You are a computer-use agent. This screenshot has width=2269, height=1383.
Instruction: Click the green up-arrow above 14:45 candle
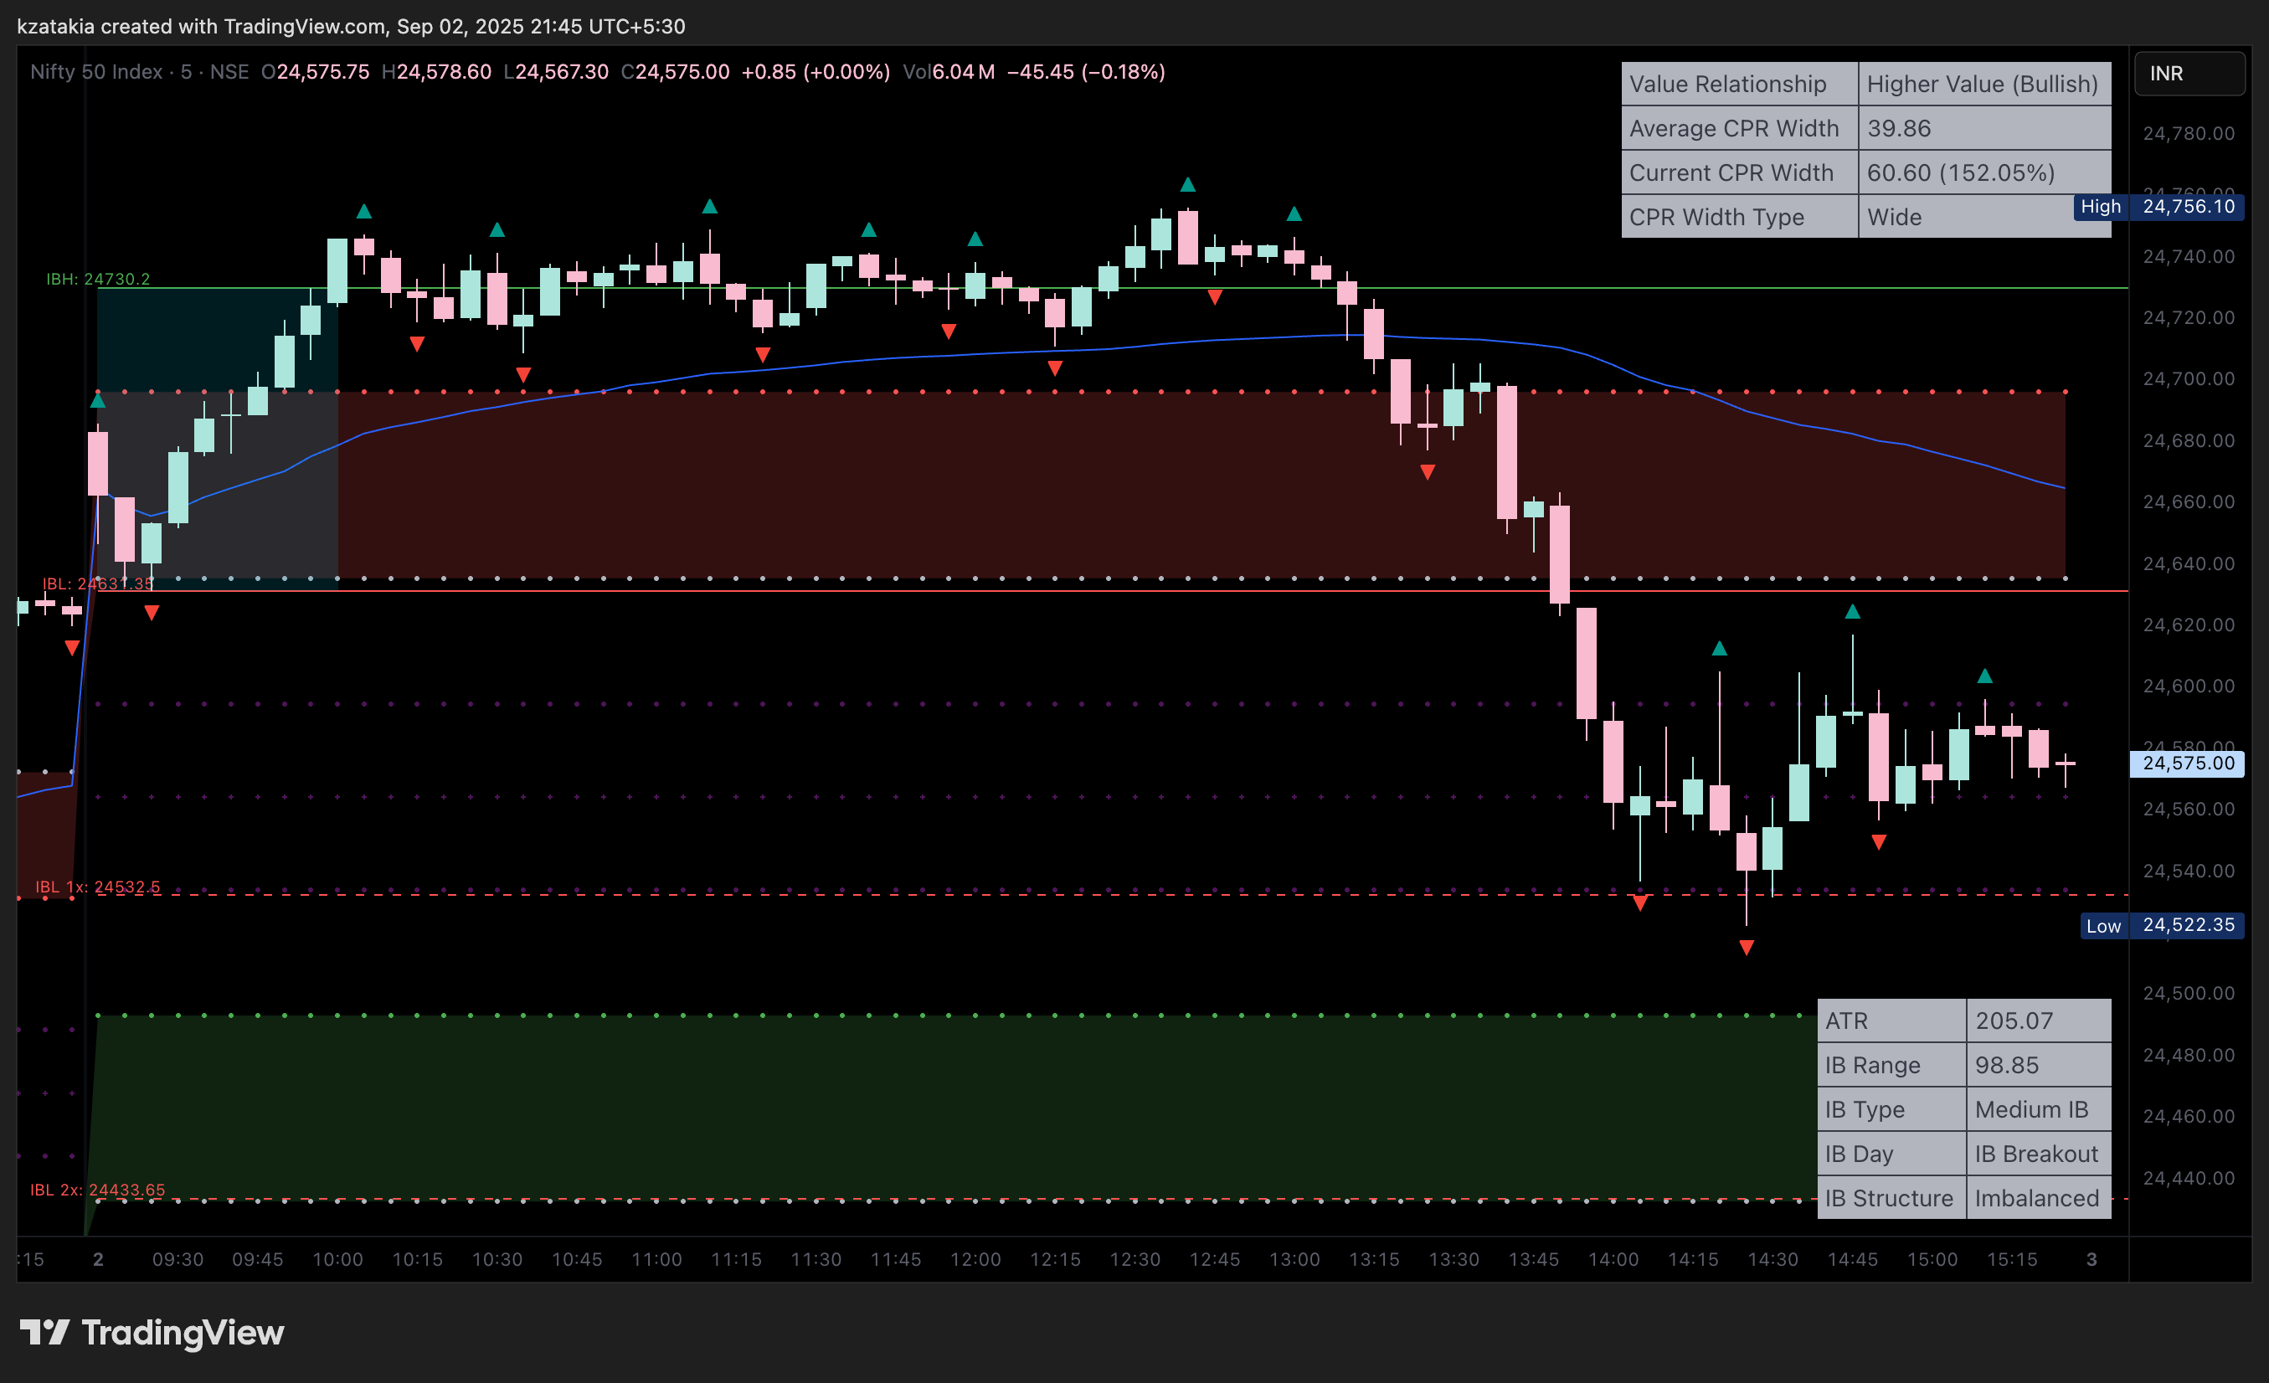[1853, 611]
